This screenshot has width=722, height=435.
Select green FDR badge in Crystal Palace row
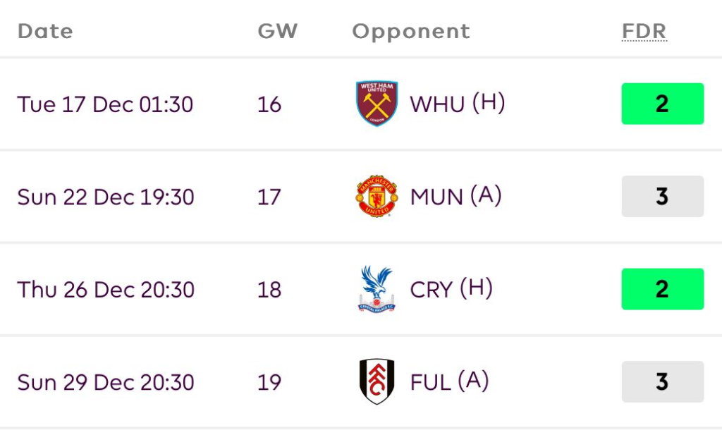(x=662, y=289)
